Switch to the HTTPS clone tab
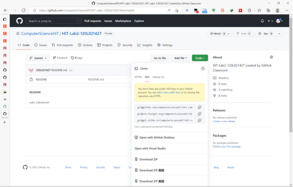This screenshot has height=187, width=293. tap(138, 77)
